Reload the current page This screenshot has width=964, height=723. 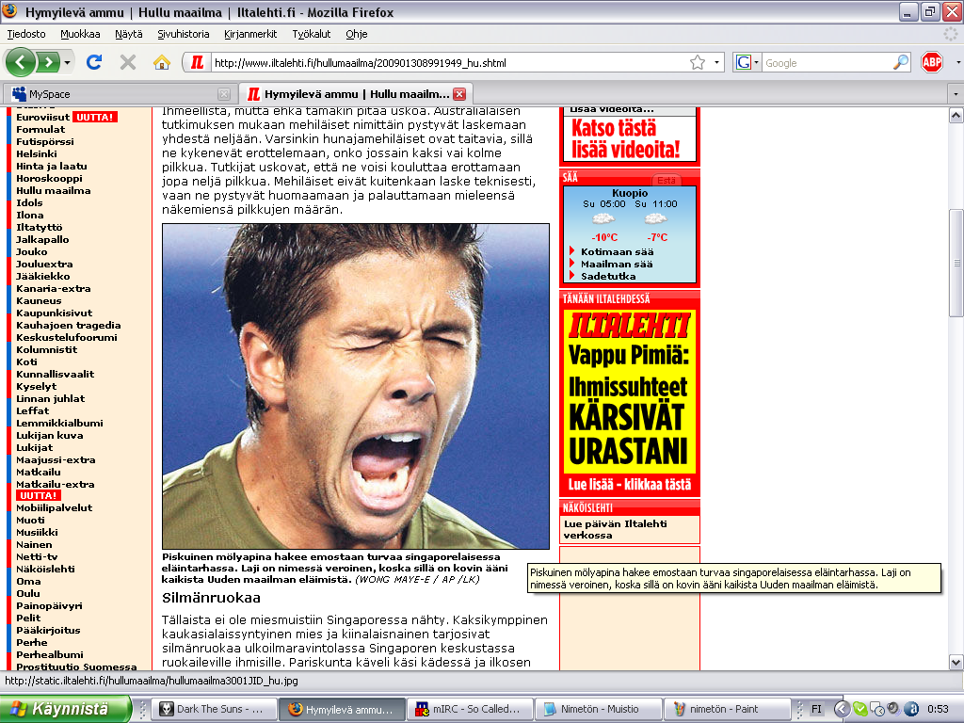coord(93,62)
